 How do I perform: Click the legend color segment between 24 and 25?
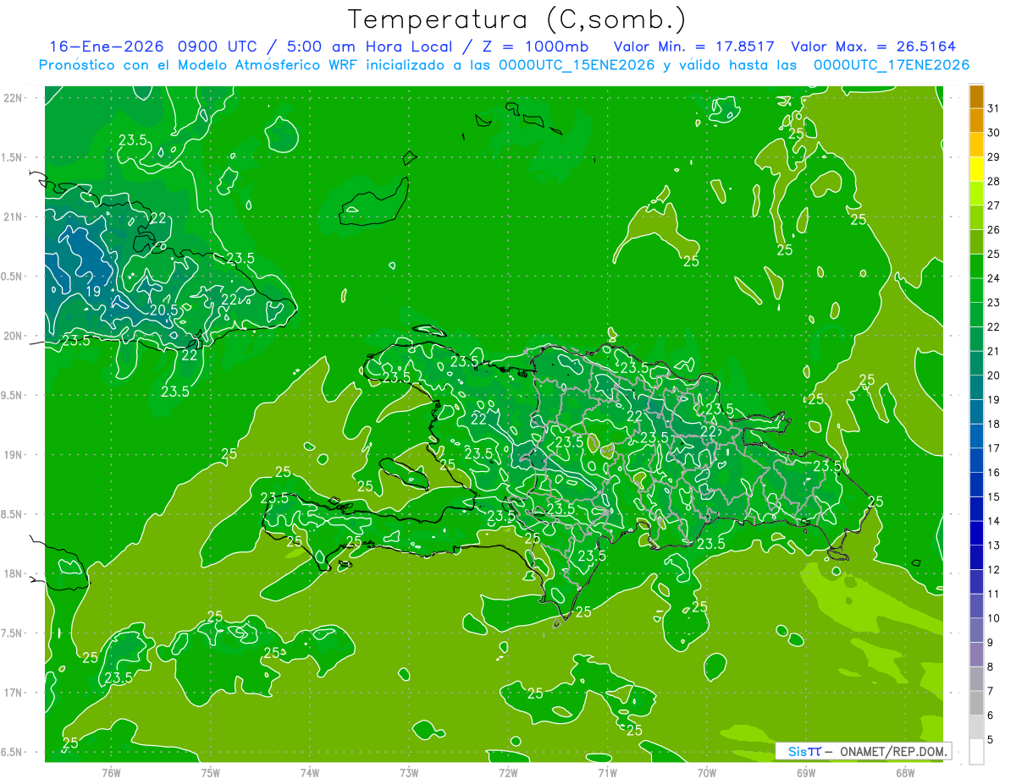point(976,266)
